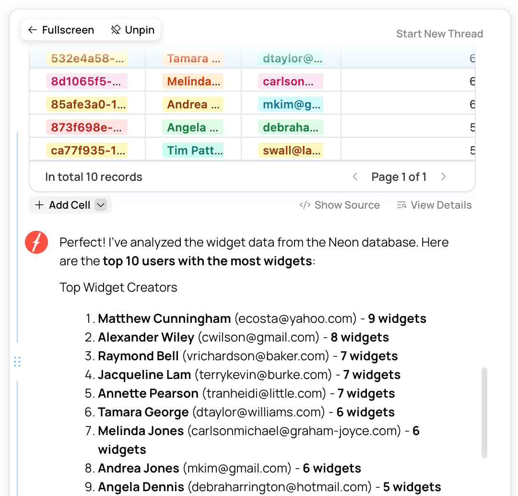Click the red assistant lightning avatar
This screenshot has width=518, height=496.
tap(36, 242)
